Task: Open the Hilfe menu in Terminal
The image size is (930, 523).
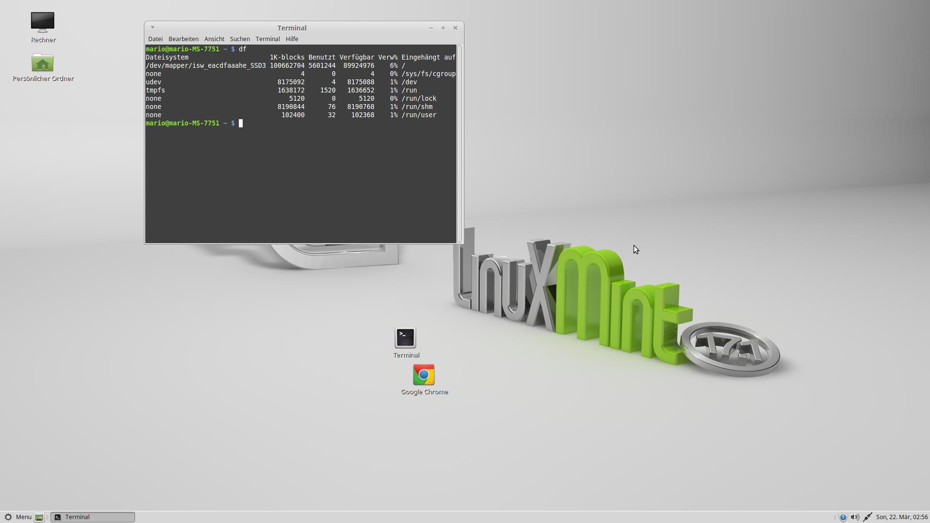Action: click(x=292, y=39)
